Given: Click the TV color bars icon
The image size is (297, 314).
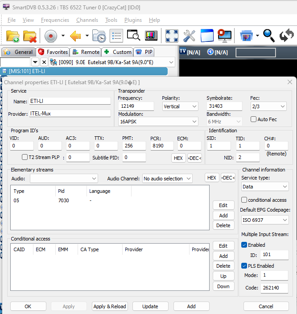Looking at the screenshot, I should point(151,36).
